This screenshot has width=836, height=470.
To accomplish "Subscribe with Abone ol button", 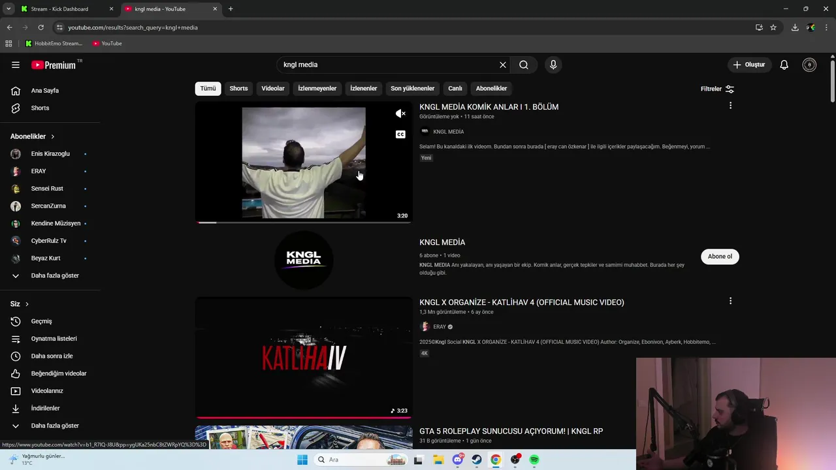I will click(x=720, y=257).
